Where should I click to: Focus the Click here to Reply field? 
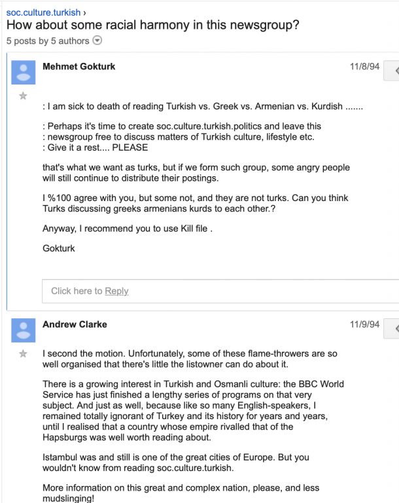click(x=220, y=291)
